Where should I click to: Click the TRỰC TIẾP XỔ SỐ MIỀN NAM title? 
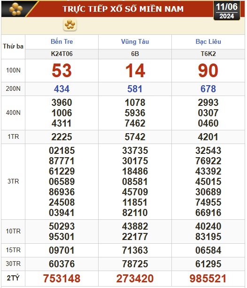point(123,9)
